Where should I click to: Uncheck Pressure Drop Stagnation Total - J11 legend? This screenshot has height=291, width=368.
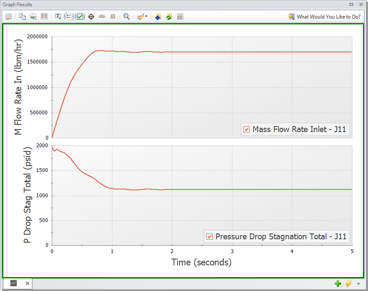(x=209, y=236)
